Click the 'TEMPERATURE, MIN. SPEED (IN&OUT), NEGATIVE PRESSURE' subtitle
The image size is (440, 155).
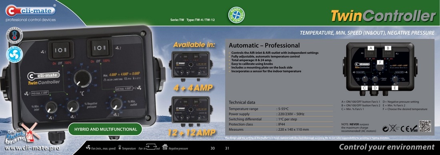(x=367, y=33)
